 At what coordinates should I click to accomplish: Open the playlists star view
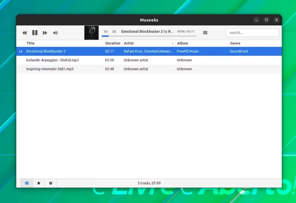point(39,183)
